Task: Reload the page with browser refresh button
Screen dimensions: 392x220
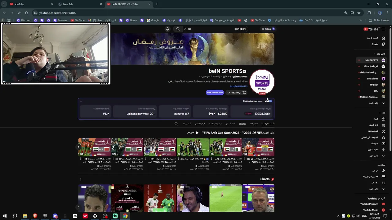Action: pyautogui.click(x=19, y=13)
